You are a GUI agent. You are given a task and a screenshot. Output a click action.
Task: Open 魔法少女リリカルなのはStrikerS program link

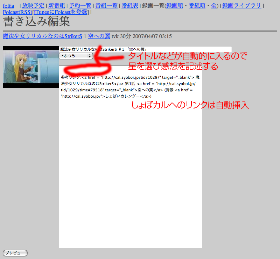coord(42,36)
